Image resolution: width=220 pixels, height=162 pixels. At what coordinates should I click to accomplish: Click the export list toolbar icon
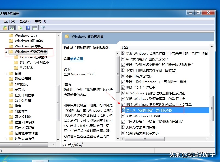[x=19, y=27]
